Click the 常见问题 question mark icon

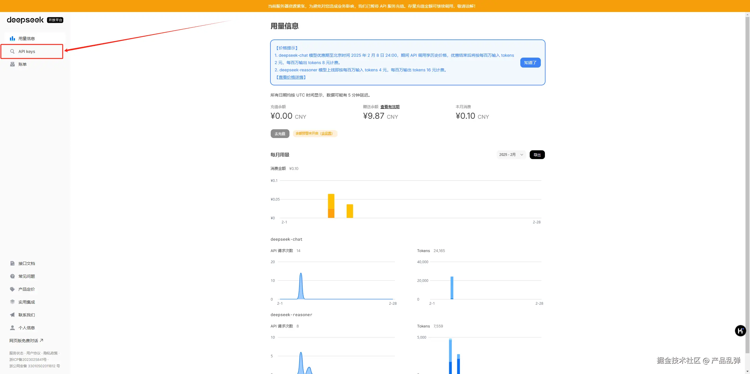pyautogui.click(x=12, y=276)
